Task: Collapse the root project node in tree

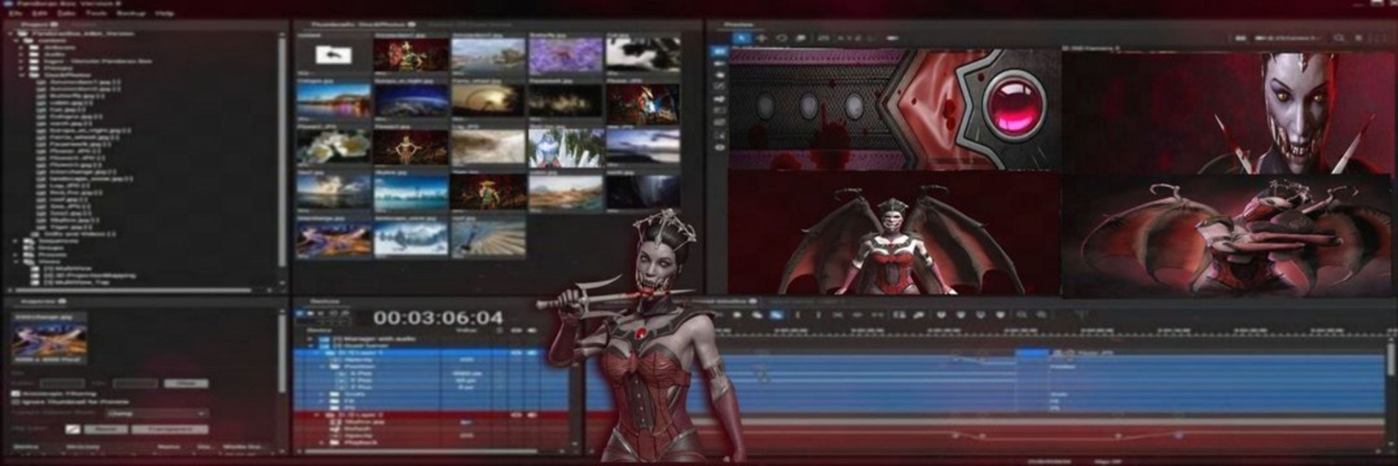Action: tap(11, 34)
